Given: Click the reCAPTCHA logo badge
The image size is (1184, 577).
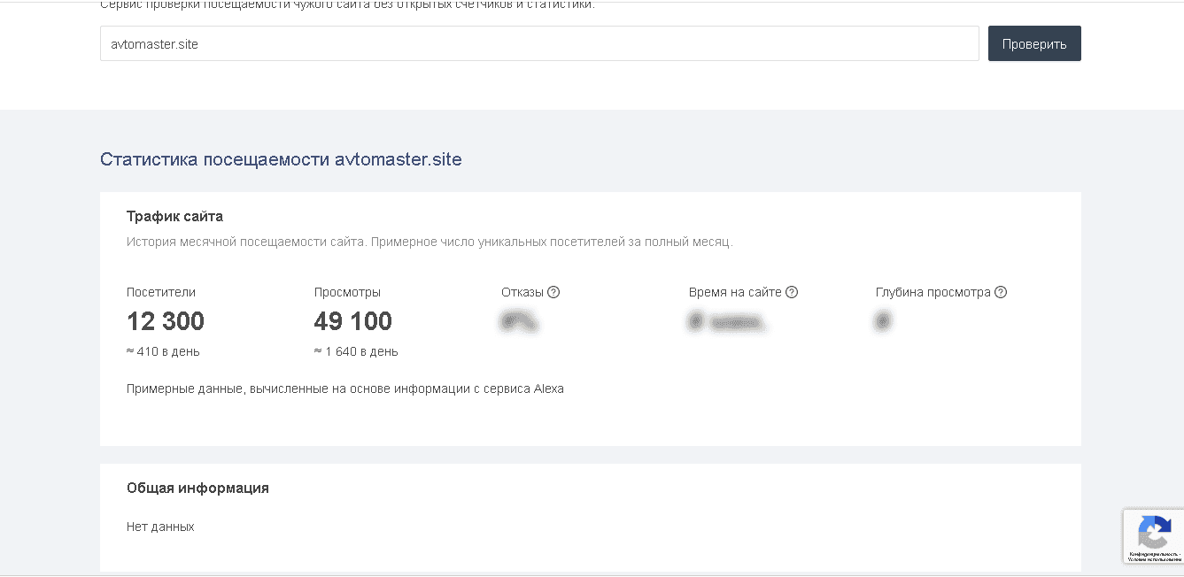Looking at the screenshot, I should pos(1153,533).
